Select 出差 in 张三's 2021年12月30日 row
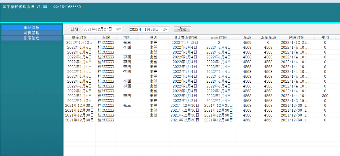 (x=154, y=106)
